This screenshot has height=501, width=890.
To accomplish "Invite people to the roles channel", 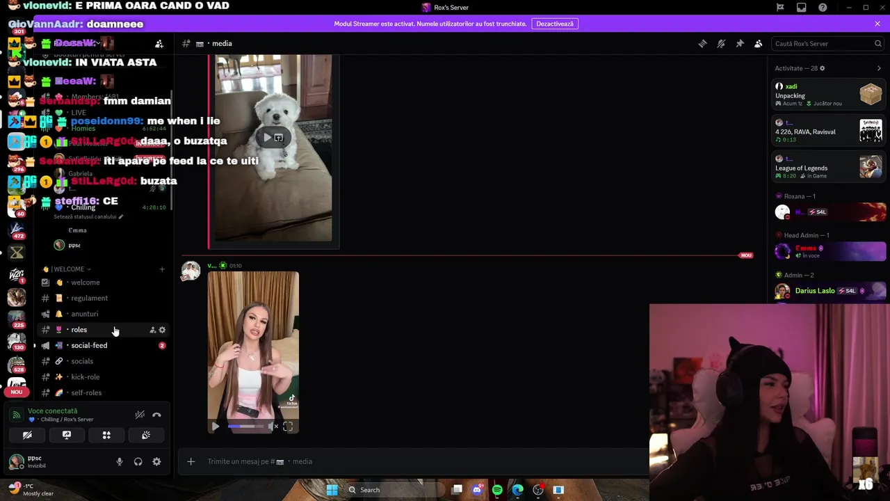I will 152,330.
